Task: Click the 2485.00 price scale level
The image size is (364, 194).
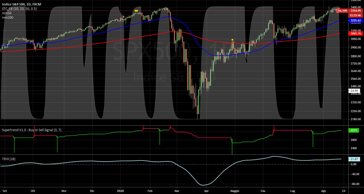Action: coord(356,86)
